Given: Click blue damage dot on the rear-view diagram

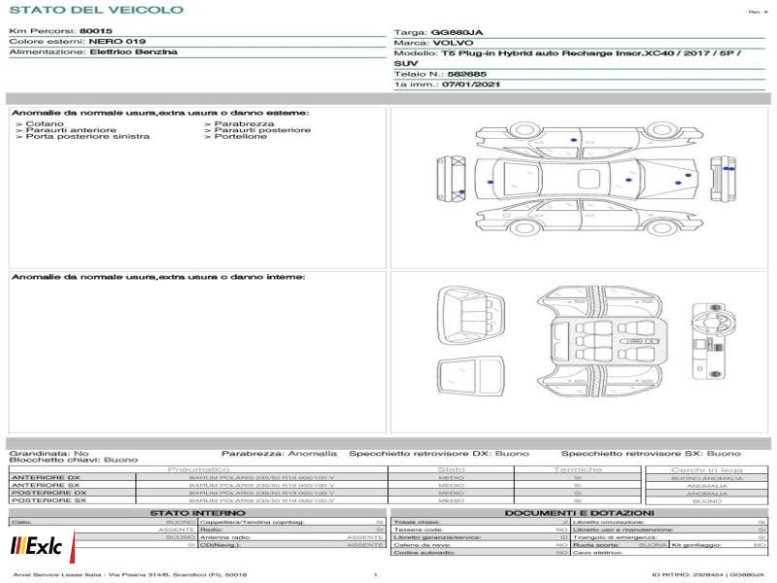Looking at the screenshot, I should (x=462, y=191).
